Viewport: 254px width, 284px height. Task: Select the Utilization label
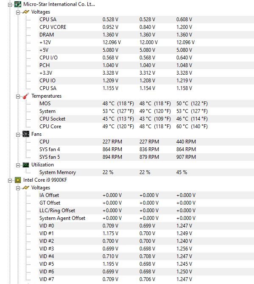[x=42, y=165]
